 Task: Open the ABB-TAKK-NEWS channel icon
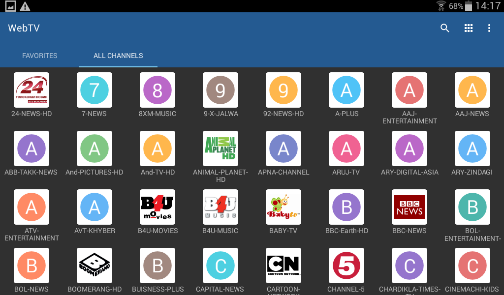[x=31, y=148]
